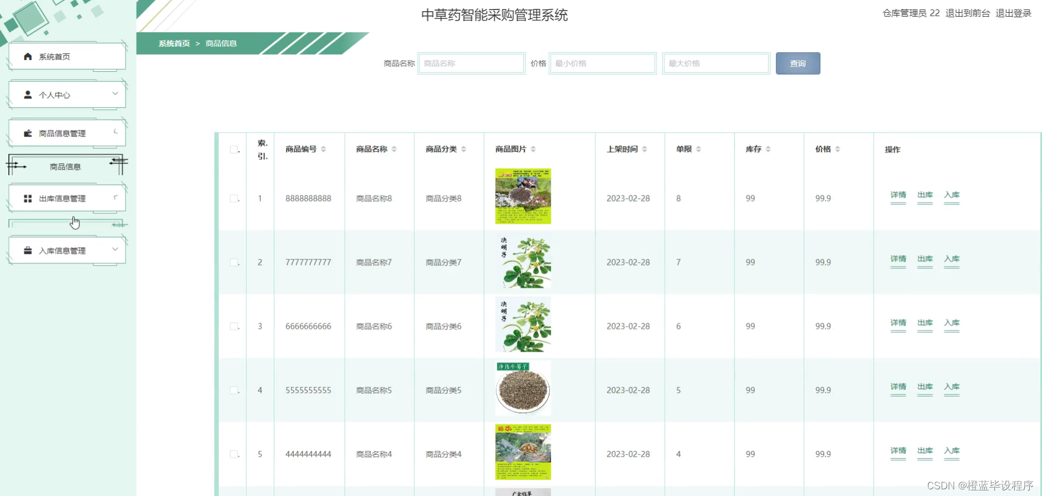
Task: Sort by 商品分类 column arrows
Action: point(463,149)
